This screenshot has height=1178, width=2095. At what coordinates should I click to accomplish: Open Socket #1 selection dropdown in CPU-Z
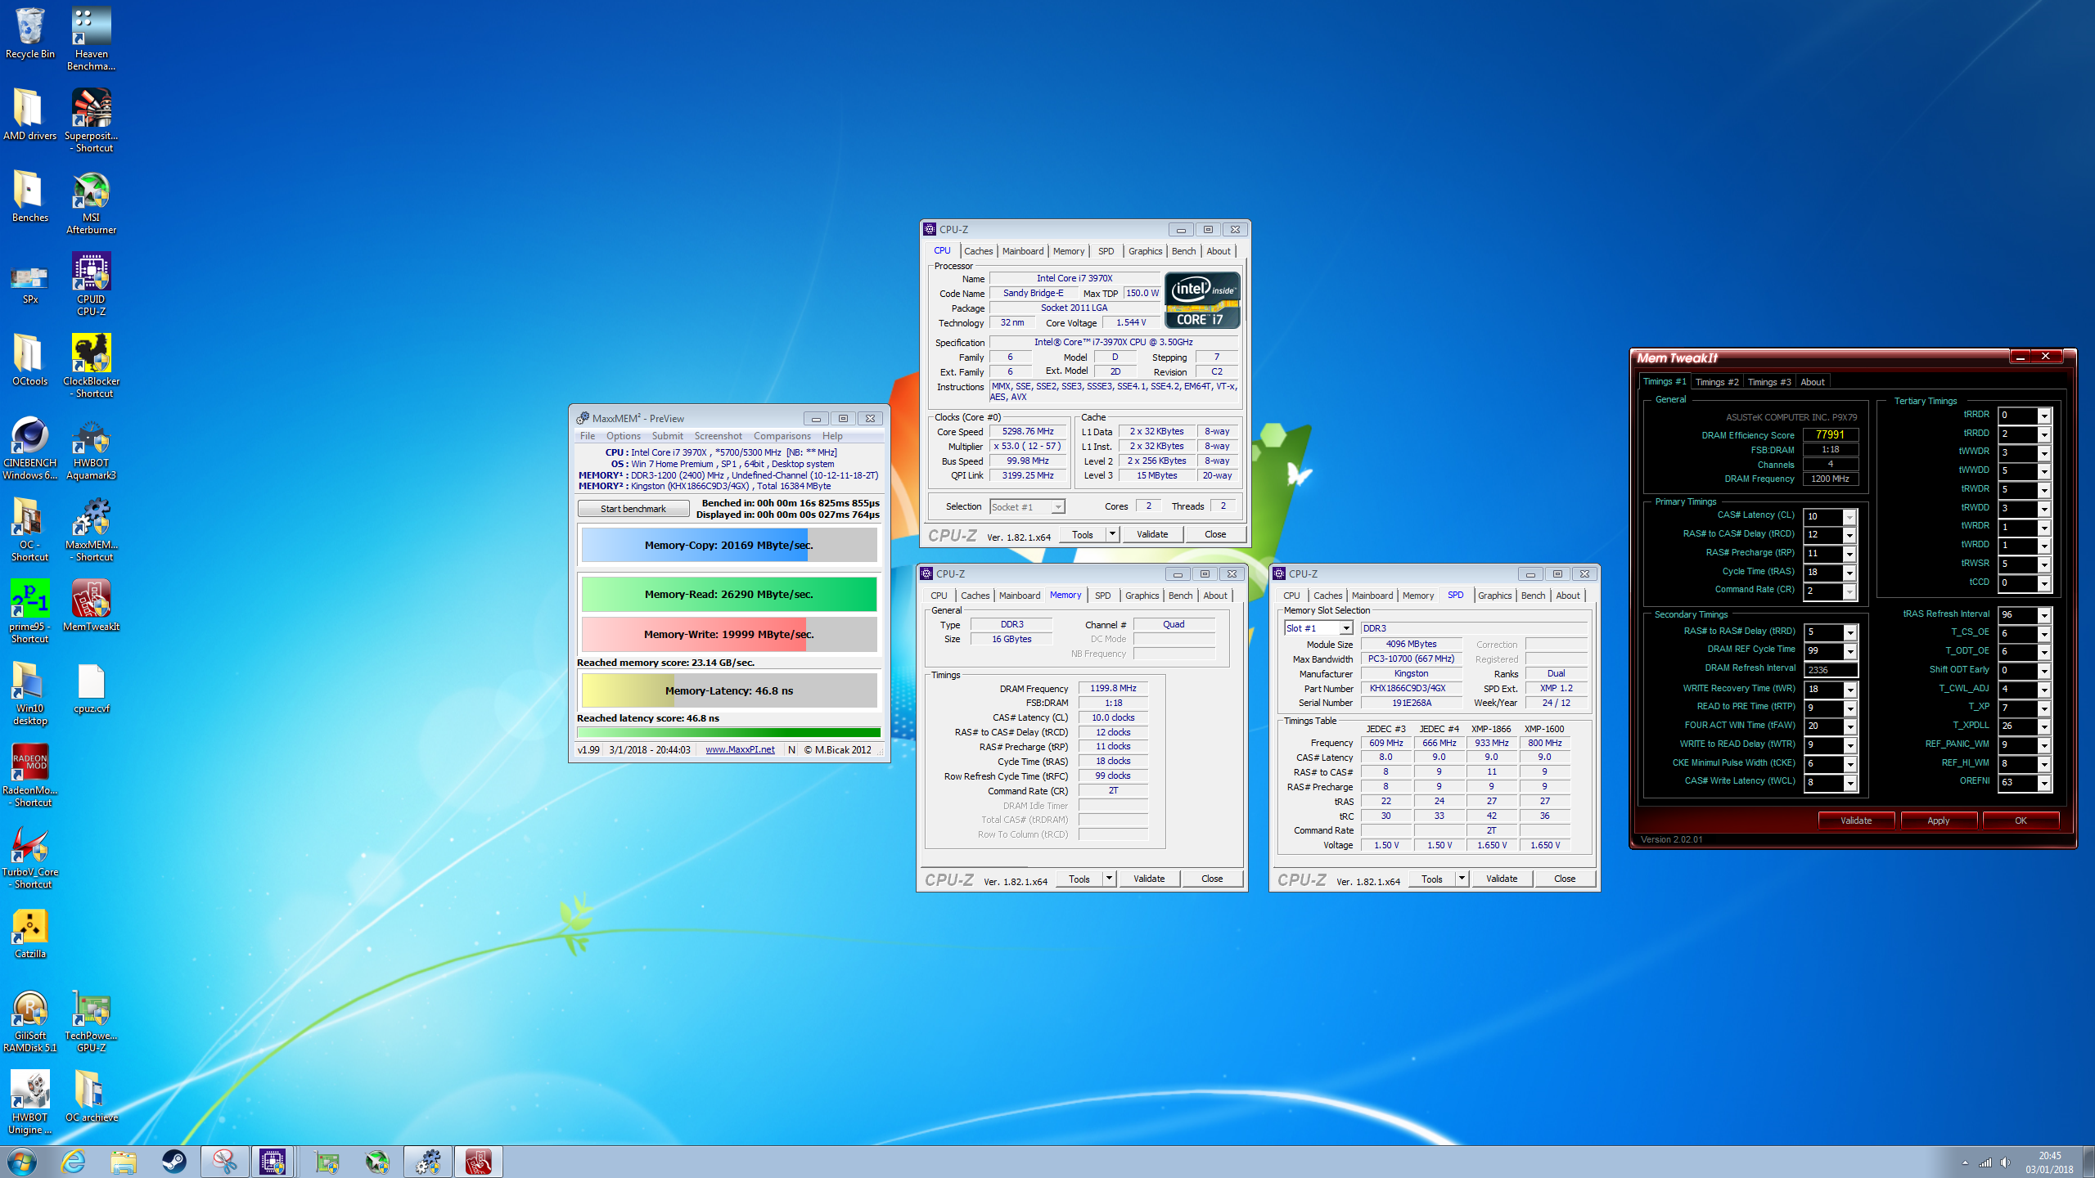pyautogui.click(x=1027, y=507)
